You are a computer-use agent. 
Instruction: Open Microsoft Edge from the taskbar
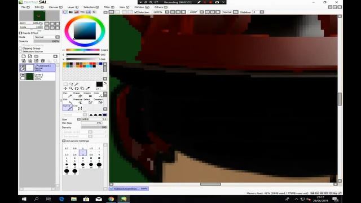(x=61, y=199)
